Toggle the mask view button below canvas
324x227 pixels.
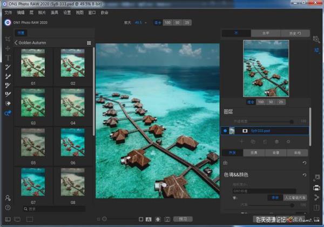158,219
